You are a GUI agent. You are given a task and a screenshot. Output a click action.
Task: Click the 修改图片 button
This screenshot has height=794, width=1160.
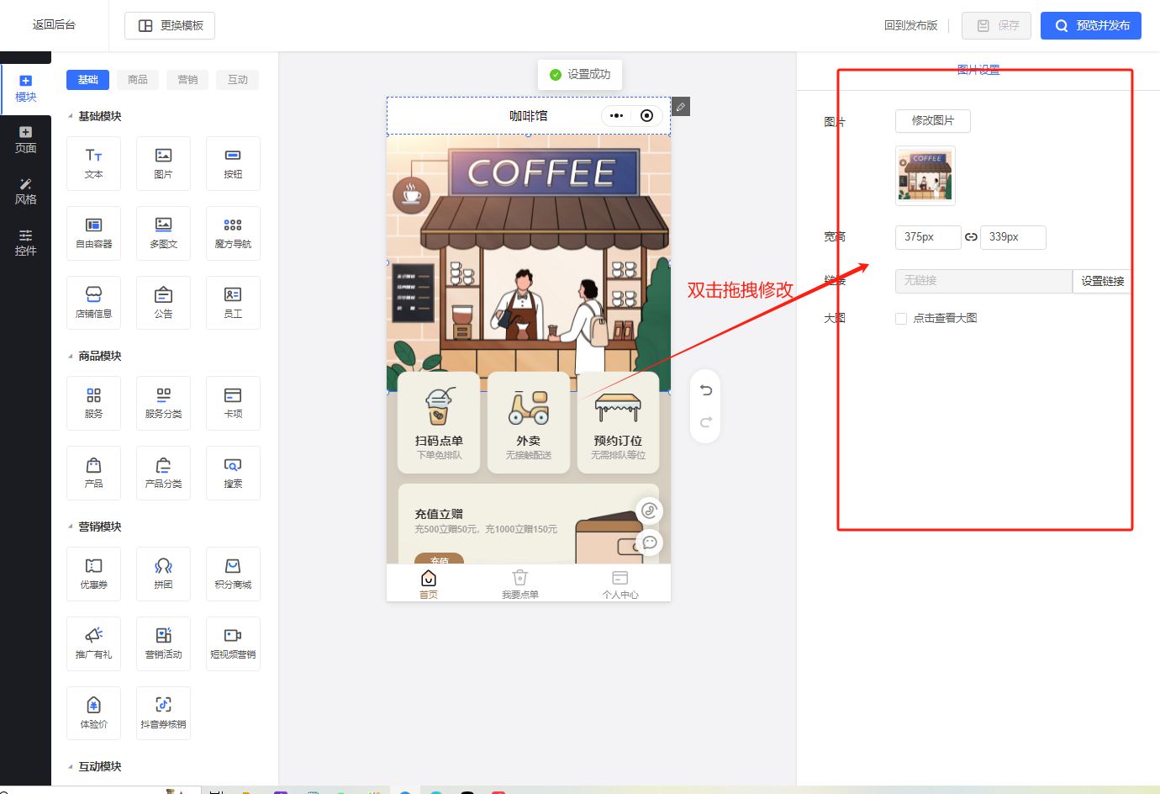(933, 121)
